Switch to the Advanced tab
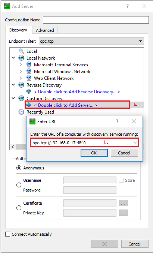153x253 pixels. tap(45, 30)
